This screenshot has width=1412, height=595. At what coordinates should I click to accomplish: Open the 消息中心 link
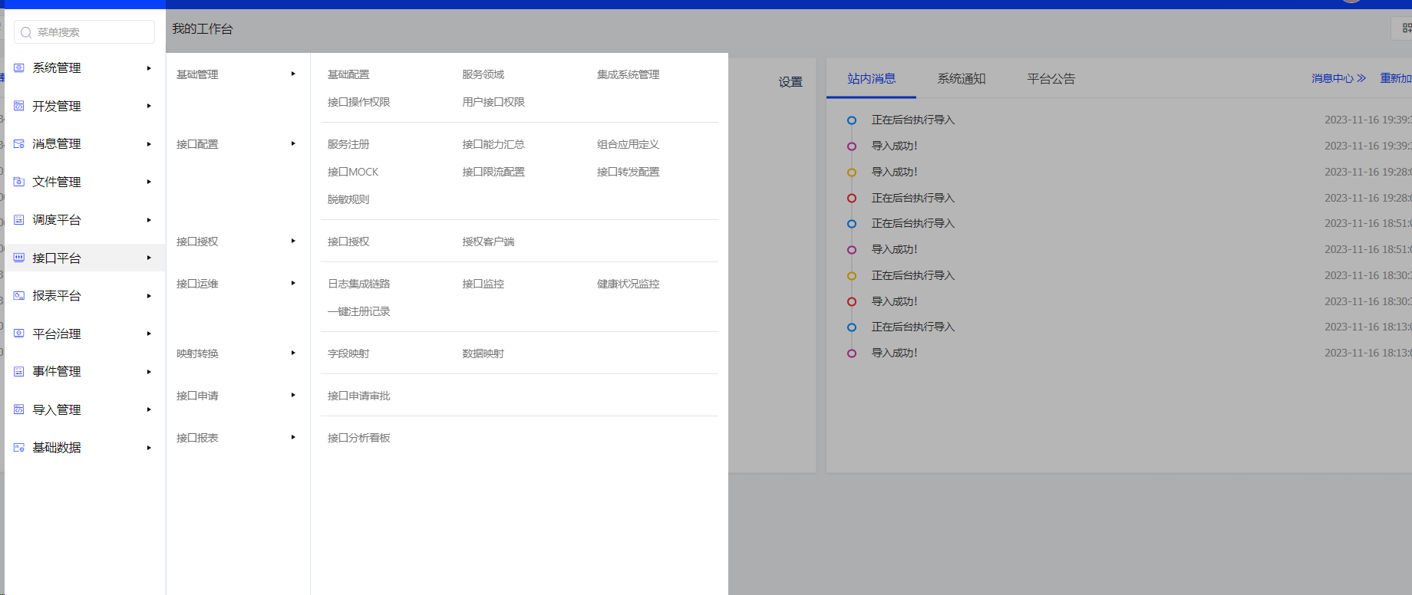point(1339,78)
